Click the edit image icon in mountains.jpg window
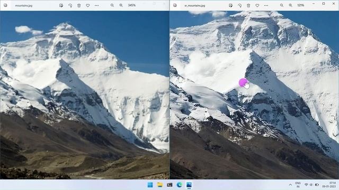Viewport: 339px width, 190px height. (x=61, y=5)
